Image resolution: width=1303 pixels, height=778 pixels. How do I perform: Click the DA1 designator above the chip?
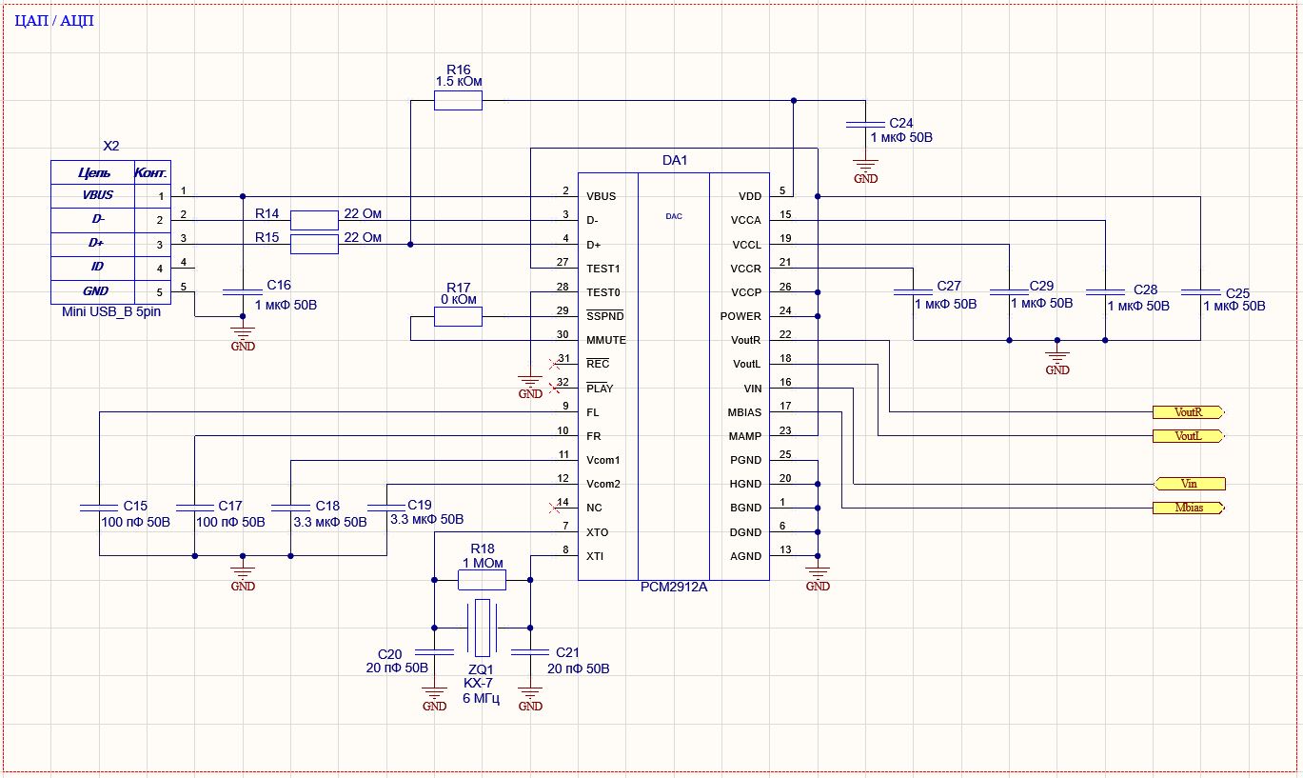tap(674, 160)
